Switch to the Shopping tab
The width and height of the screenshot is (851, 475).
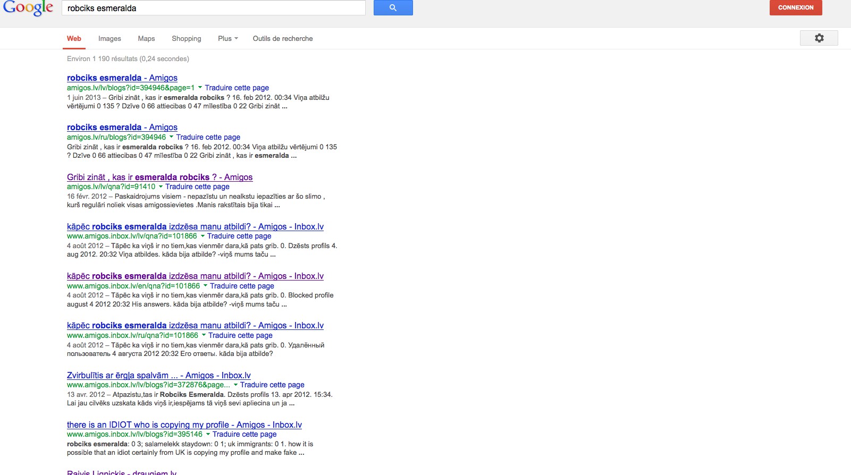tap(187, 38)
